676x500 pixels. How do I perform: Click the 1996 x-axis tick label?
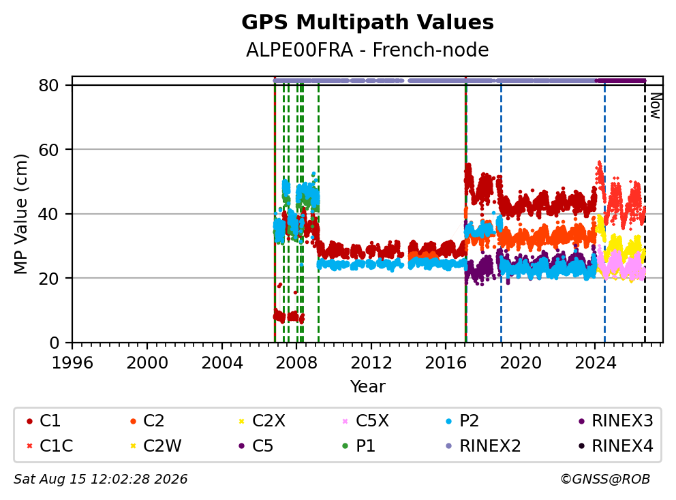72,363
